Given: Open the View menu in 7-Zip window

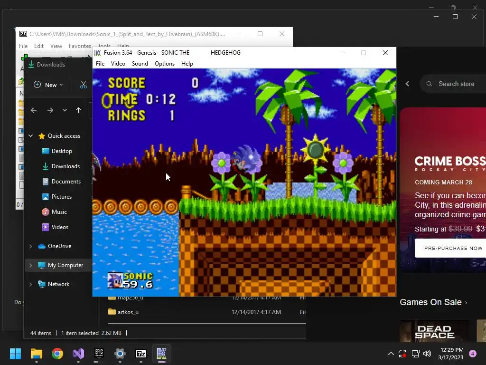Looking at the screenshot, I should point(56,46).
